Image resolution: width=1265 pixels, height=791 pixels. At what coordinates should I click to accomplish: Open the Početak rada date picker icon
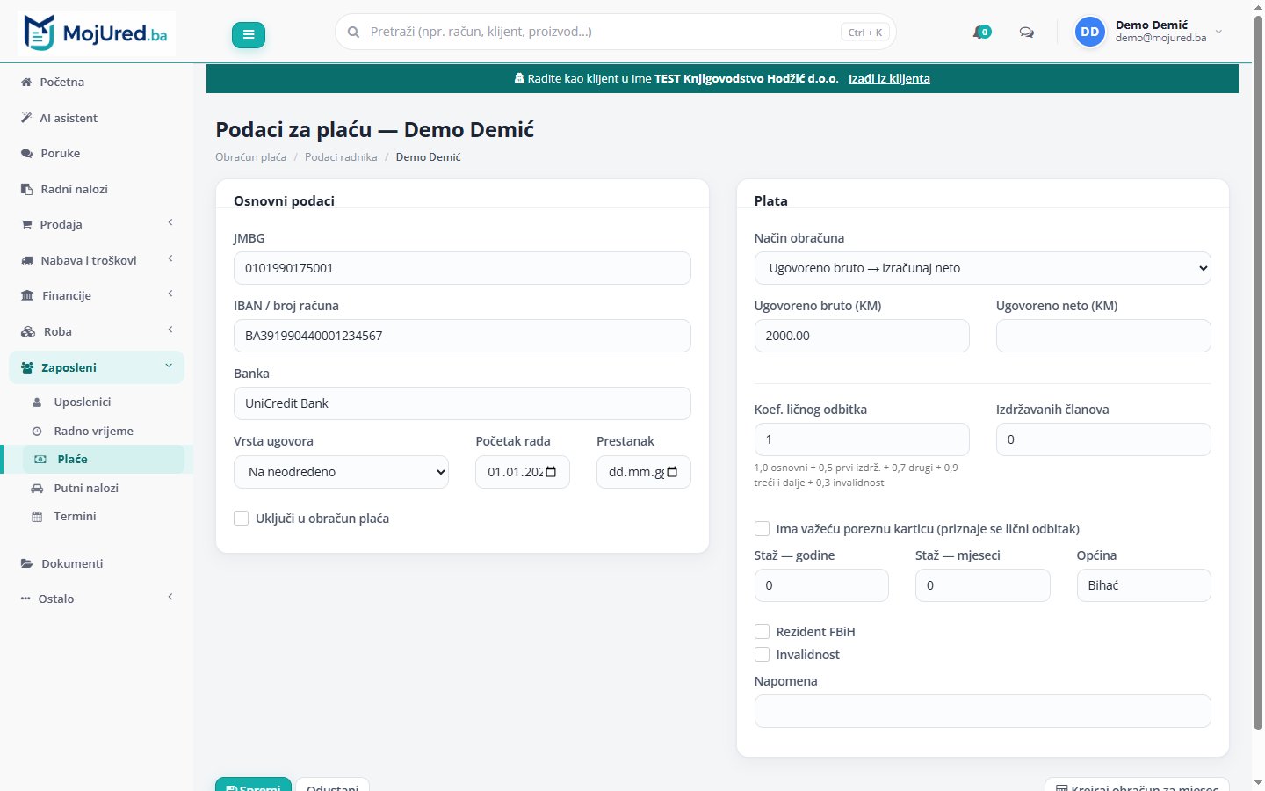tap(551, 472)
